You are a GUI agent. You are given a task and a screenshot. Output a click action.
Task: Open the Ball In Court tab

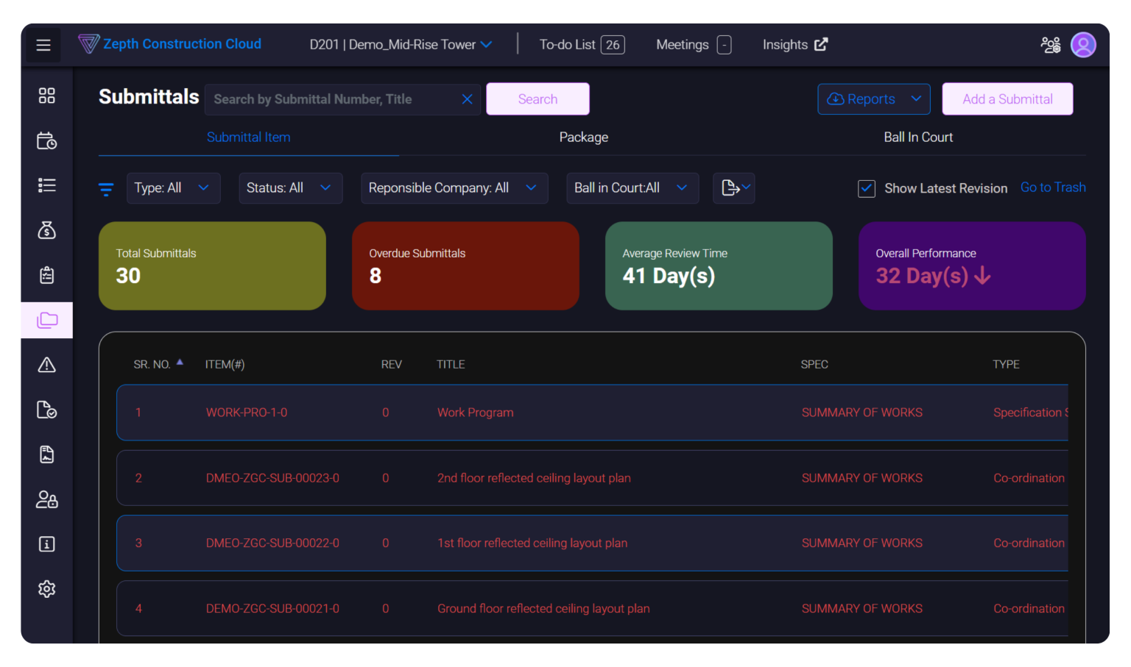click(x=918, y=137)
